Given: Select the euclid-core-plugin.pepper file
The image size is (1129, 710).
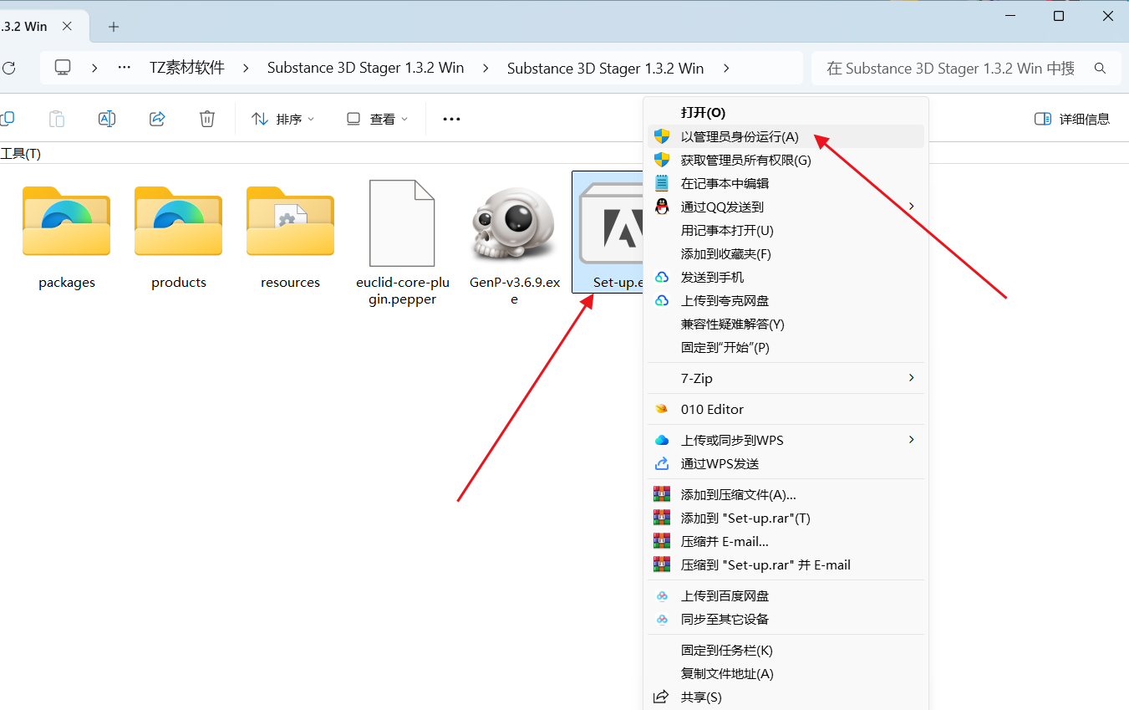Looking at the screenshot, I should [402, 243].
